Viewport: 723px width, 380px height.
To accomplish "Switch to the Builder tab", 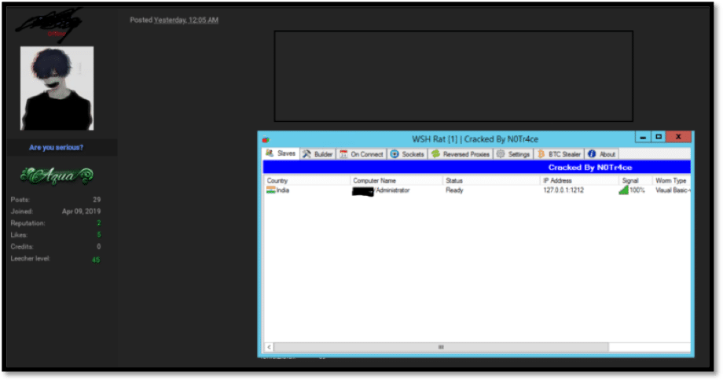I will [317, 154].
